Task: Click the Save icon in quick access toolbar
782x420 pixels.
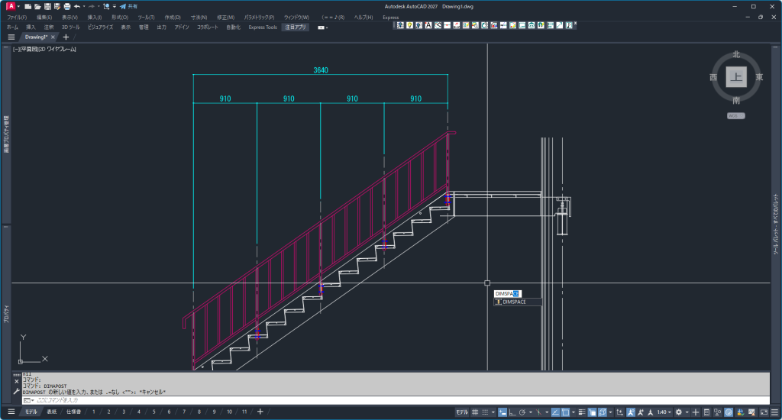Action: click(47, 6)
